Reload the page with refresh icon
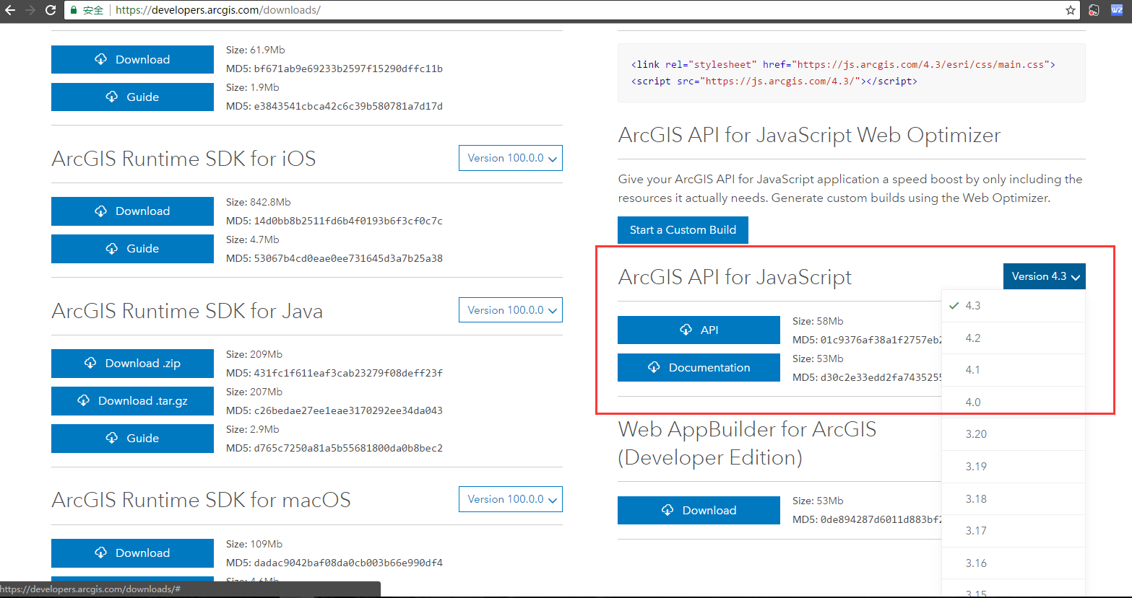The width and height of the screenshot is (1132, 598). [51, 10]
